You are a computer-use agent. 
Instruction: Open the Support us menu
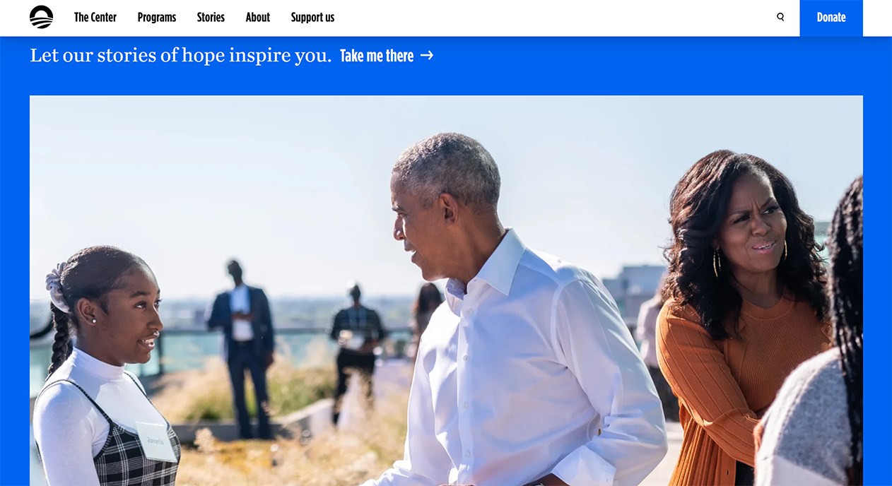312,17
